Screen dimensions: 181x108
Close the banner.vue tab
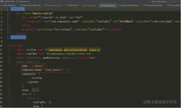80,5
